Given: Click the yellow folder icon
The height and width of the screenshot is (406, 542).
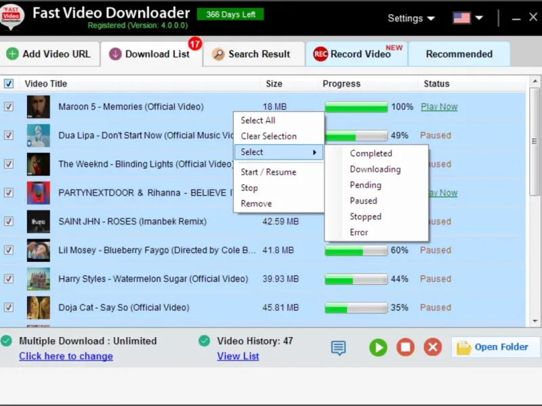Looking at the screenshot, I should 463,347.
